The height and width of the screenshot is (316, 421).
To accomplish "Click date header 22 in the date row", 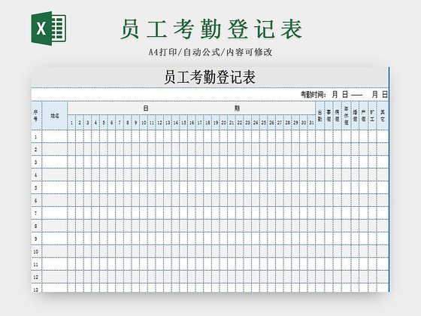I will pyautogui.click(x=240, y=123).
